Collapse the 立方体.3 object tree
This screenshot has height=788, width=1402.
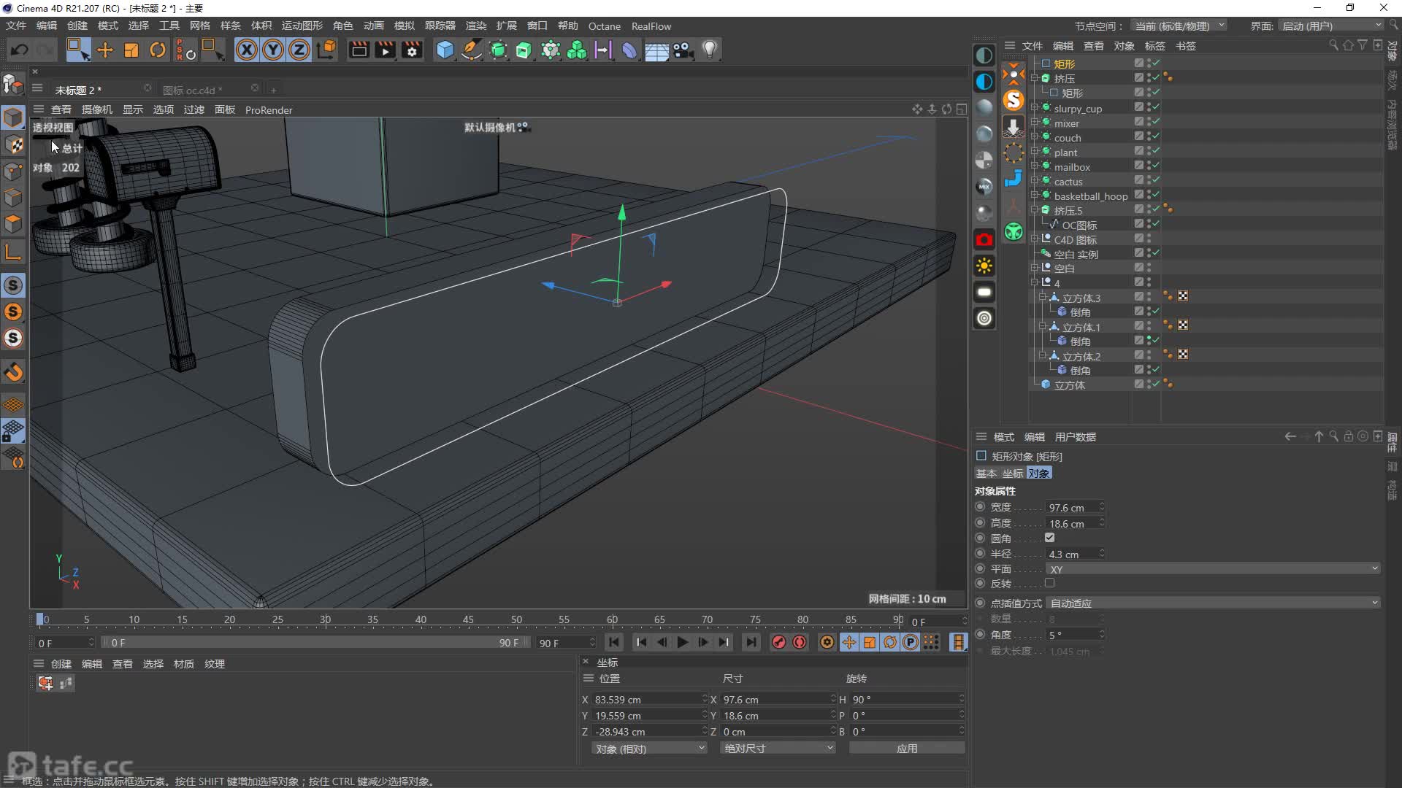click(x=1043, y=298)
